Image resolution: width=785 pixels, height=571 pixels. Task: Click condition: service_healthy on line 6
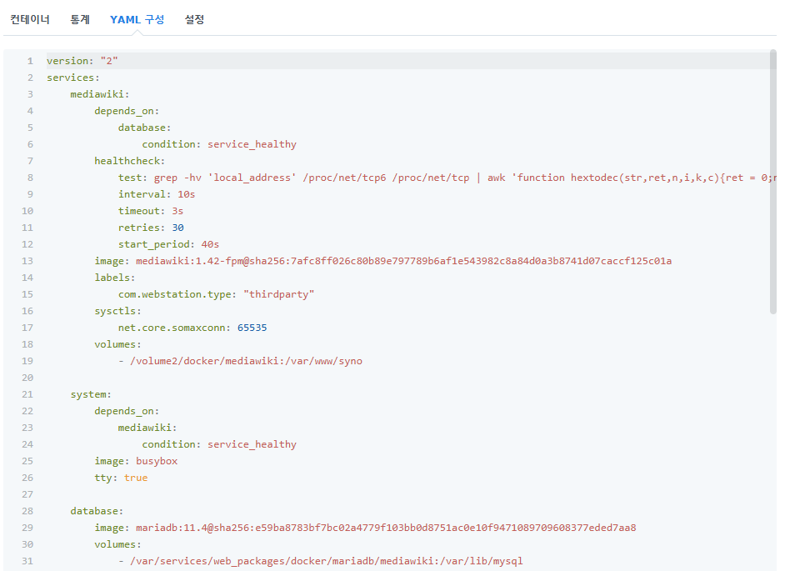(x=219, y=144)
